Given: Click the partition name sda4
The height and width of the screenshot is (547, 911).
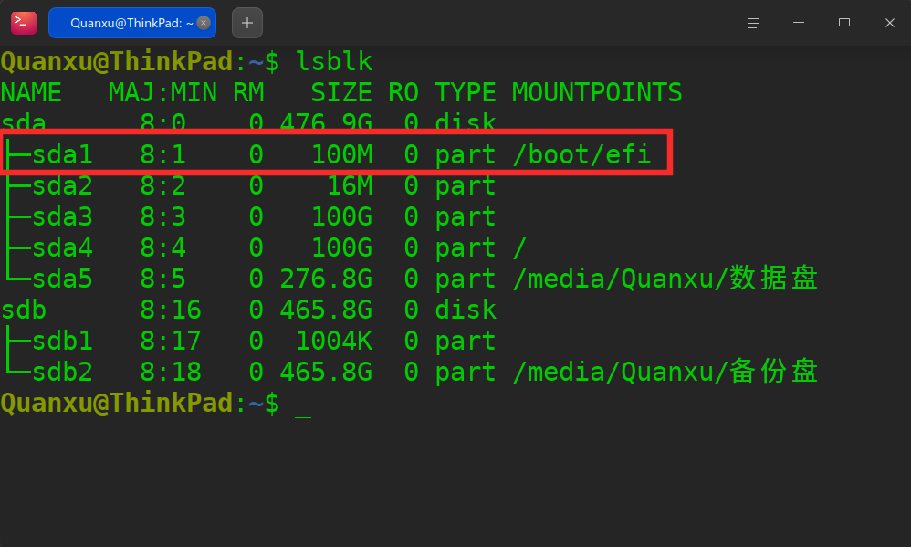Looking at the screenshot, I should coord(62,248).
